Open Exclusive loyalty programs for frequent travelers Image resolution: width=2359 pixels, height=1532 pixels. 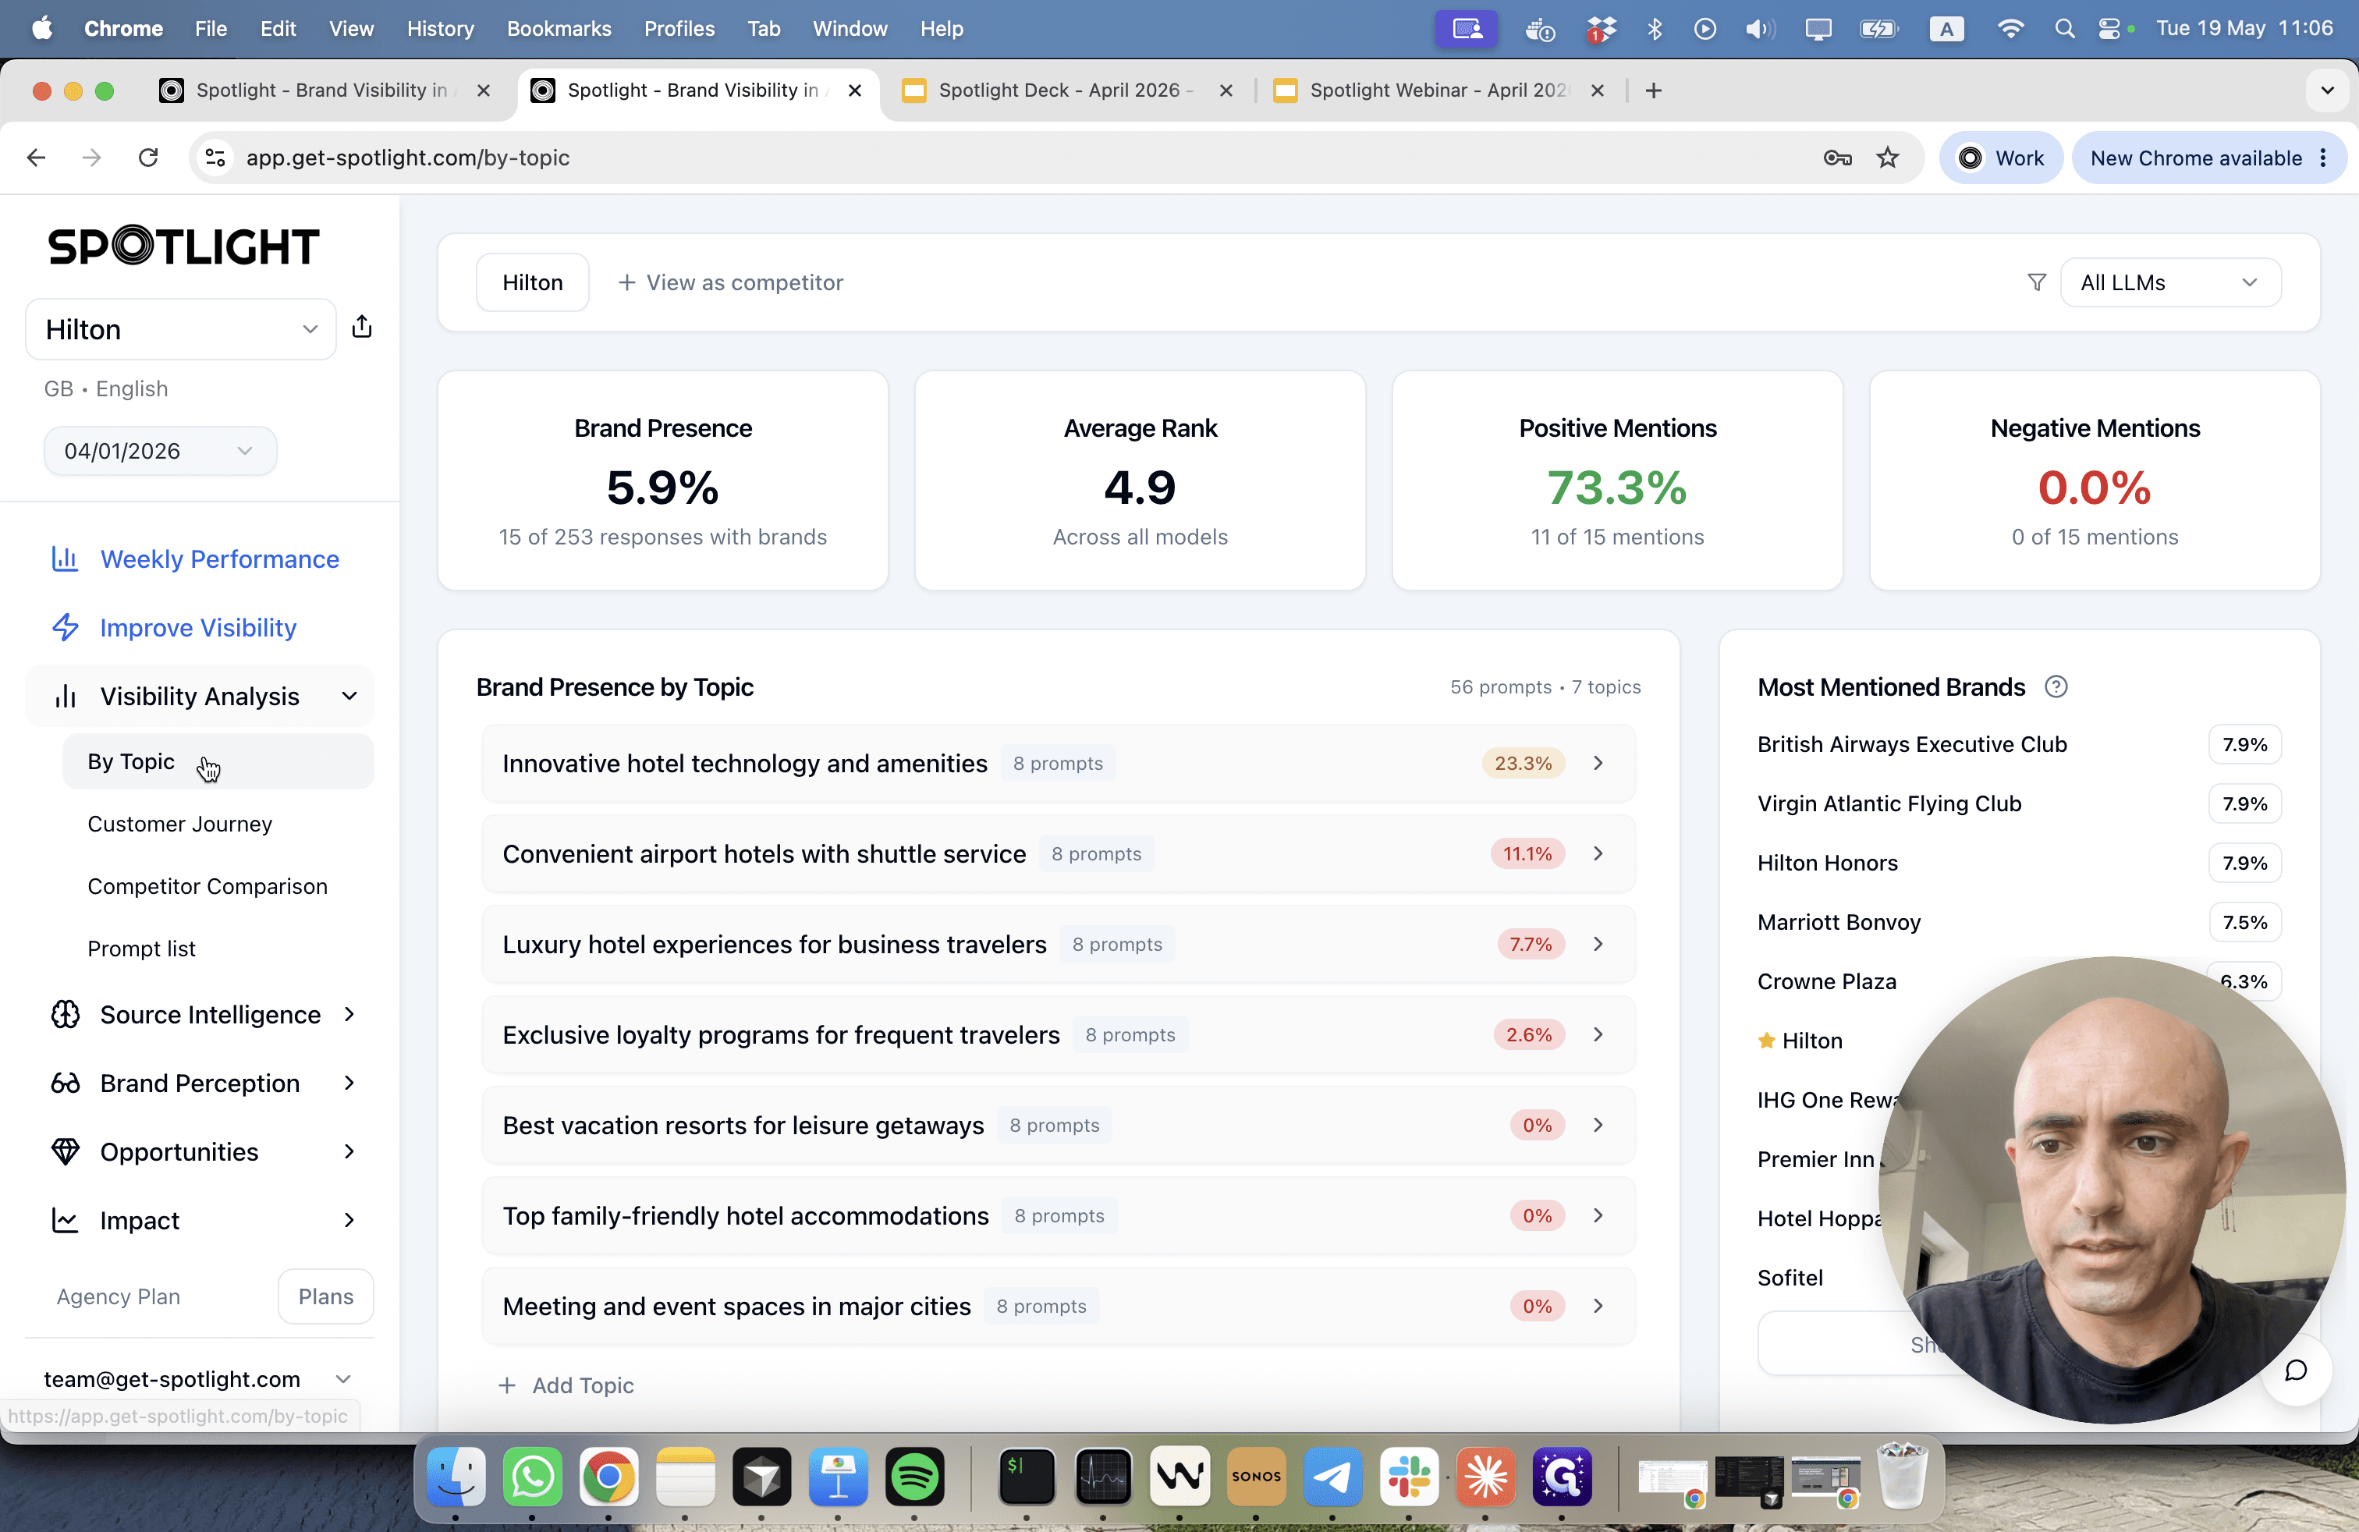(x=1058, y=1034)
